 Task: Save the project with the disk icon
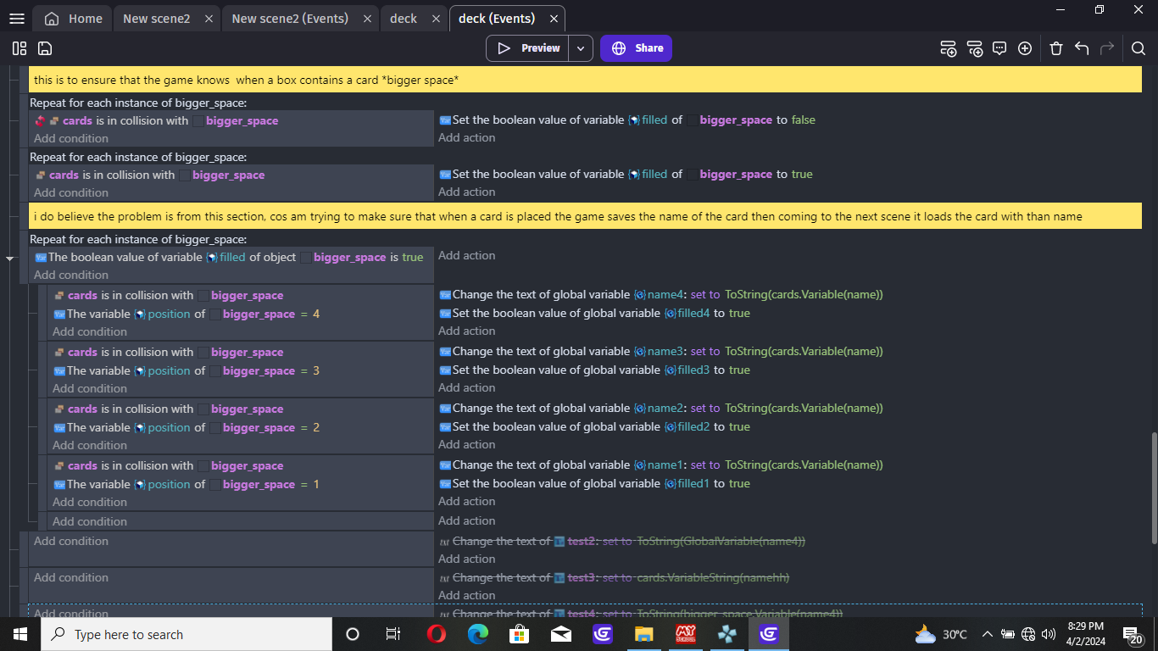click(x=45, y=48)
